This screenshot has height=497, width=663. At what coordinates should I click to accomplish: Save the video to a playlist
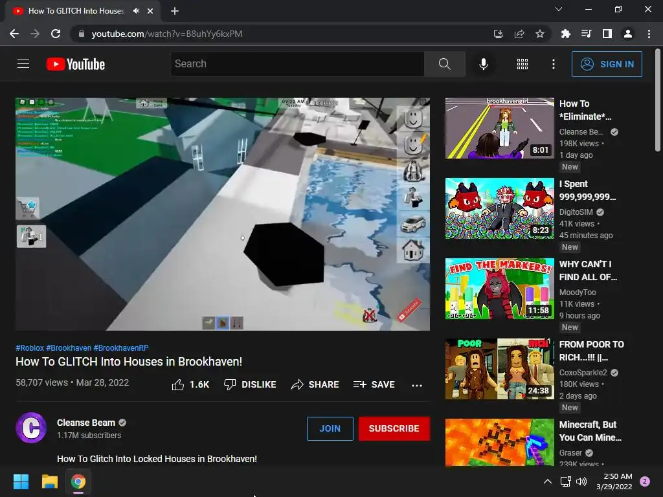374,384
